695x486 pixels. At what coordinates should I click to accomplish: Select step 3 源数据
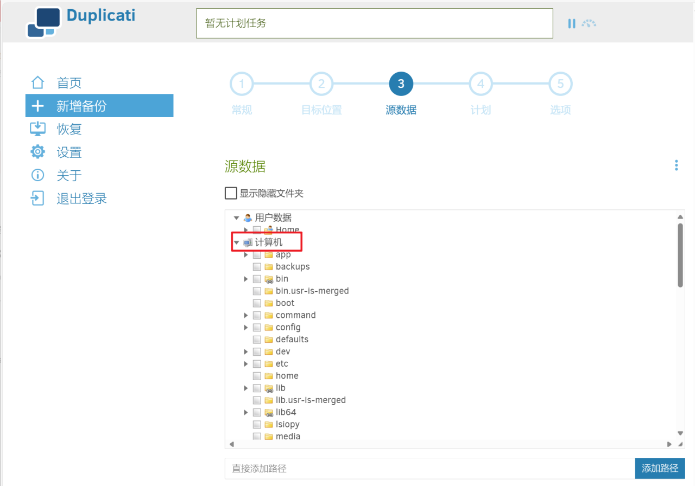pos(401,84)
